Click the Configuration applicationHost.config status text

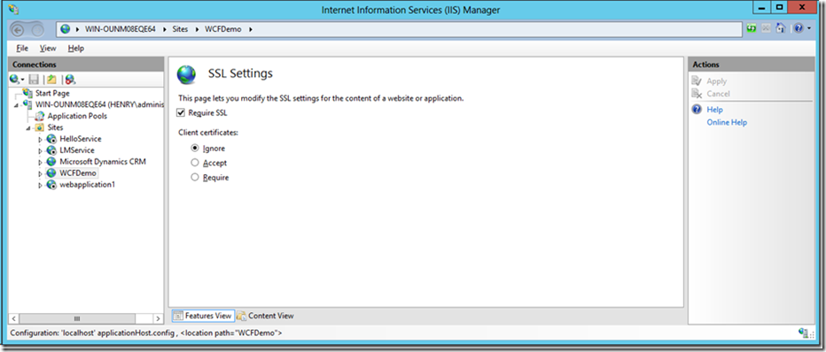point(146,333)
